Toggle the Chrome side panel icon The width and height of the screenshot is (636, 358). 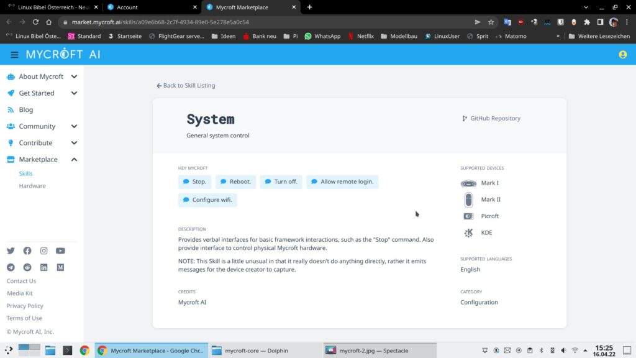pyautogui.click(x=601, y=22)
